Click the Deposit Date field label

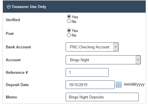(x=17, y=85)
